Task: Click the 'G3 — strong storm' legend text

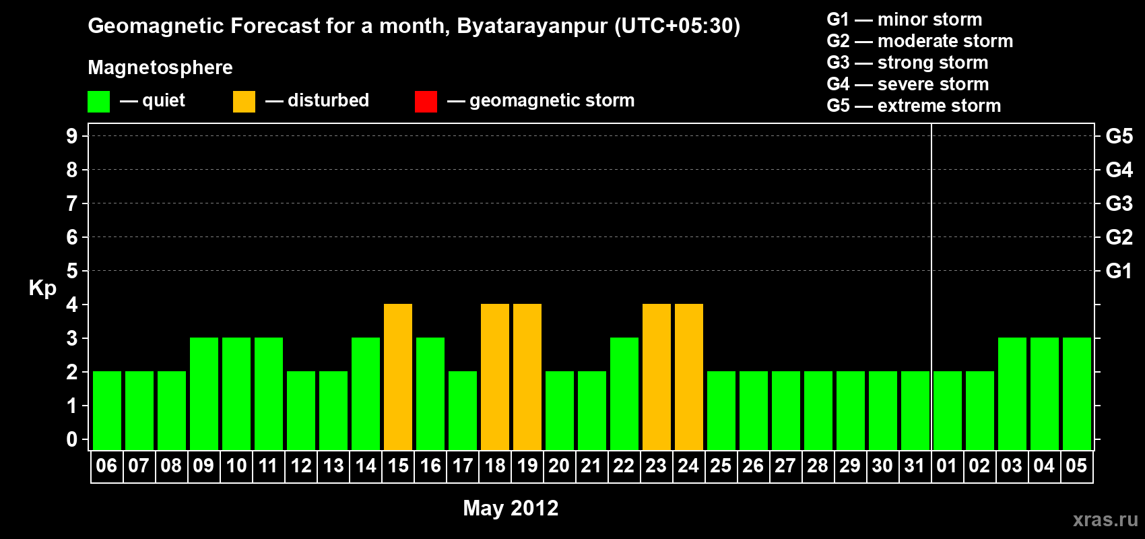Action: (x=907, y=63)
